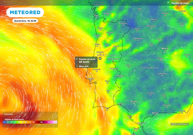Click the Sevilha city label
Viewport: 193px width, 135px height.
134,101
